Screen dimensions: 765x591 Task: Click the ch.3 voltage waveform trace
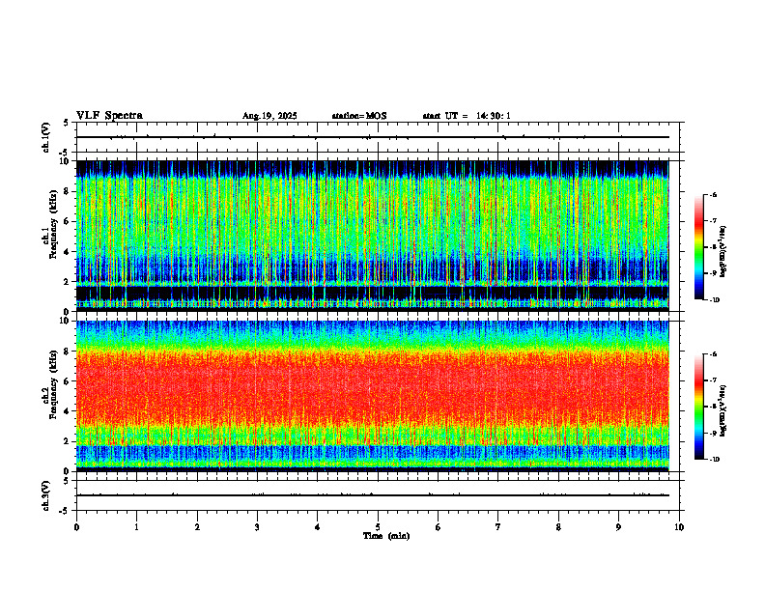[x=373, y=495]
